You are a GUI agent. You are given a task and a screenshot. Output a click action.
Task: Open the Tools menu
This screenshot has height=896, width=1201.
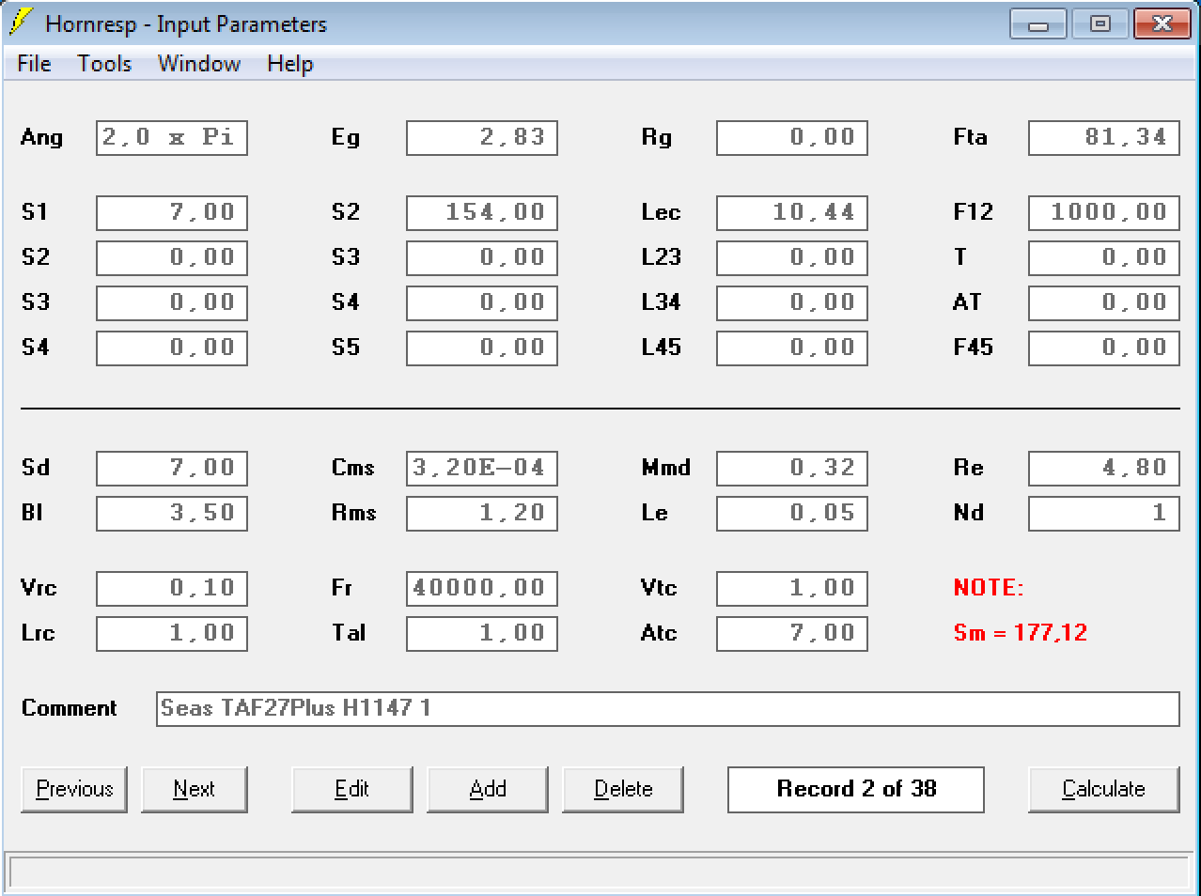point(104,64)
